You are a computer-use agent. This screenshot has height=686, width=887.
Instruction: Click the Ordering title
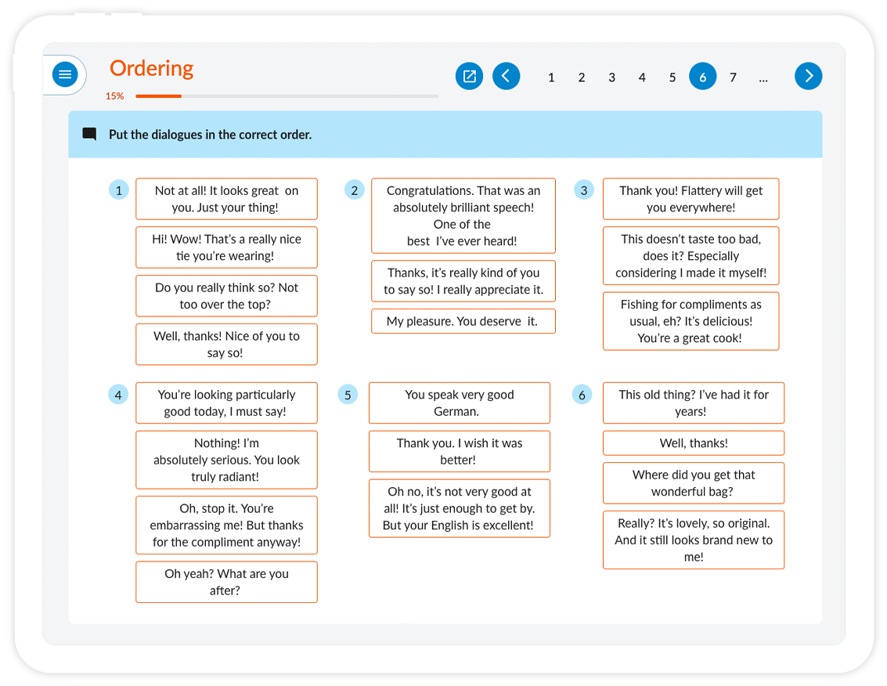click(152, 68)
